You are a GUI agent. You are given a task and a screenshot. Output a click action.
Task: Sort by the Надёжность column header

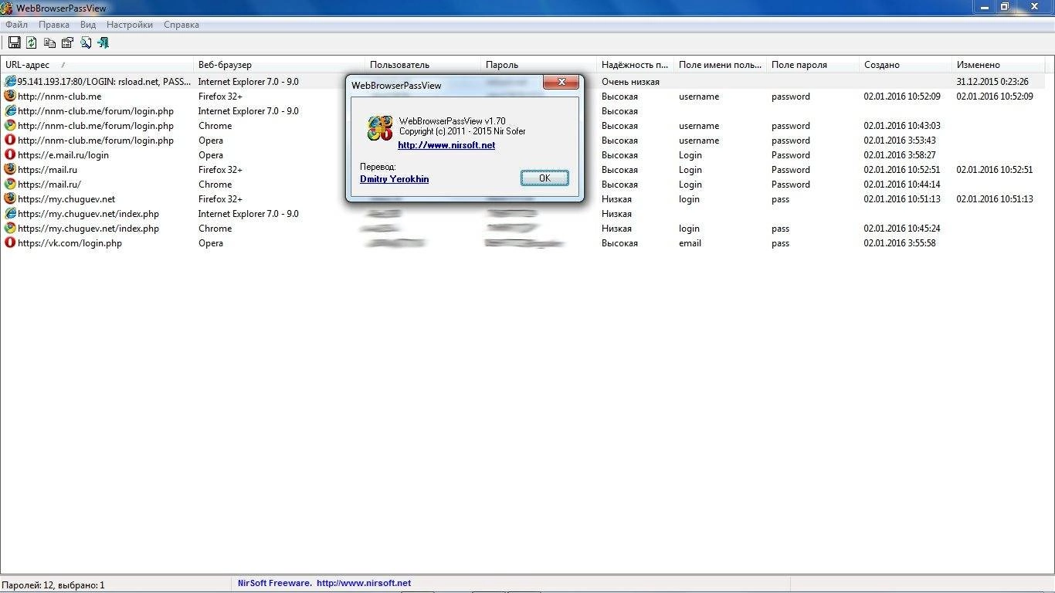pos(635,65)
